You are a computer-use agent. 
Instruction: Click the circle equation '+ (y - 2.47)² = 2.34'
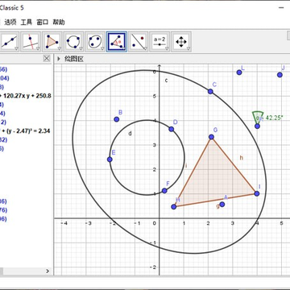pyautogui.click(x=25, y=130)
